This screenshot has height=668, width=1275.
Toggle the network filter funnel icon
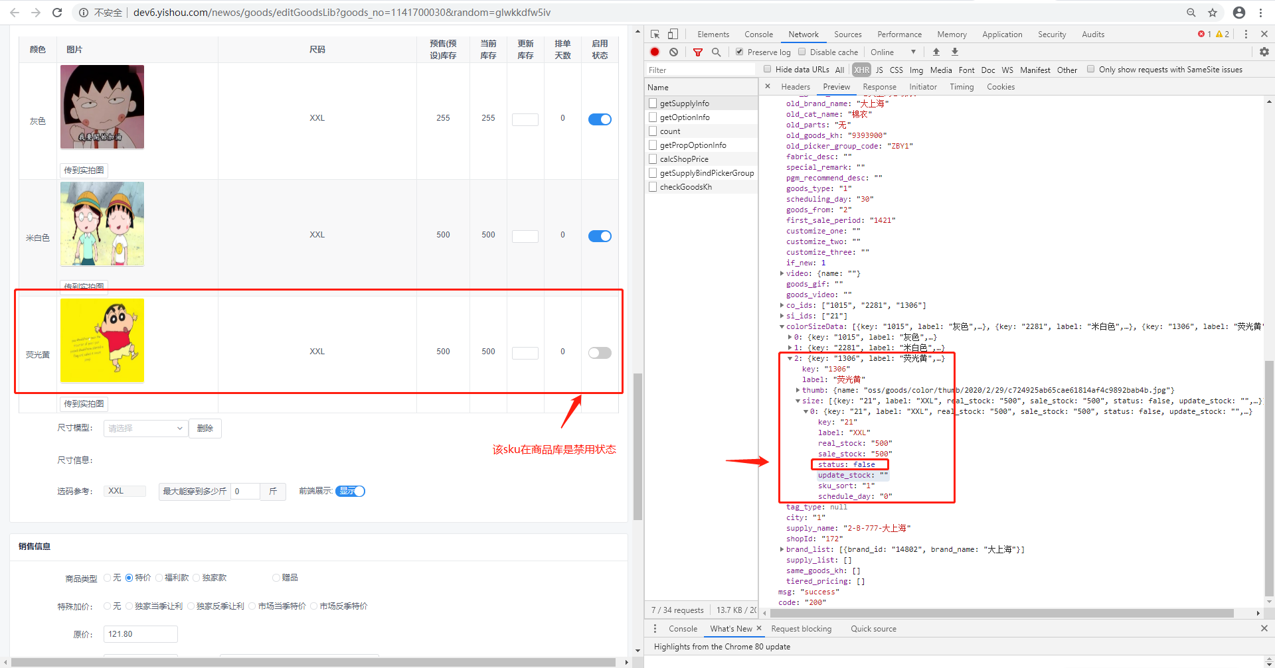point(698,52)
